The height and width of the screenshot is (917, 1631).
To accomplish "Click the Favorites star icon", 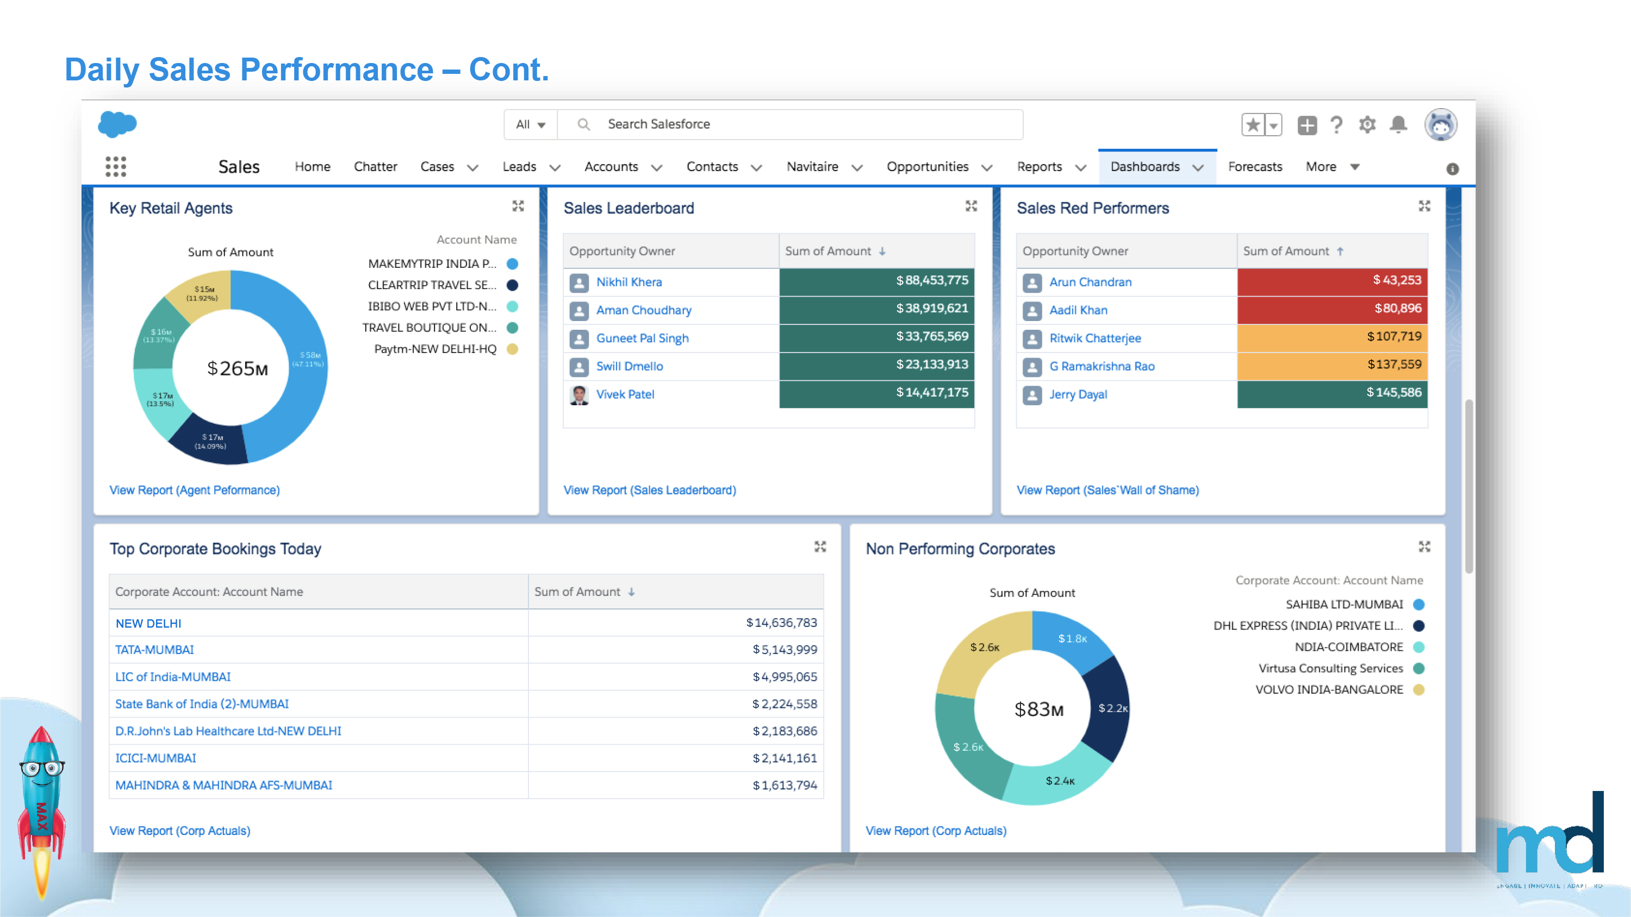I will (1253, 124).
